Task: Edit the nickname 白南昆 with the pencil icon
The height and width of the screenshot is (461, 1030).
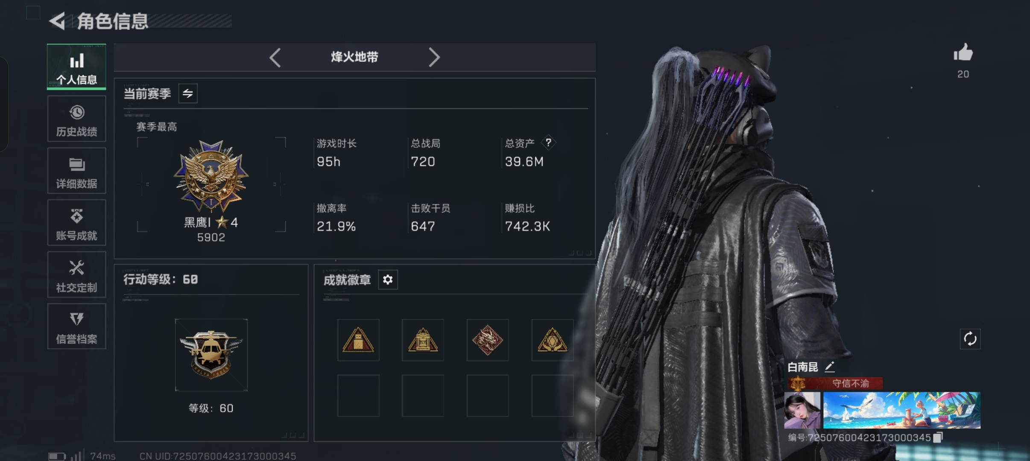Action: (829, 367)
